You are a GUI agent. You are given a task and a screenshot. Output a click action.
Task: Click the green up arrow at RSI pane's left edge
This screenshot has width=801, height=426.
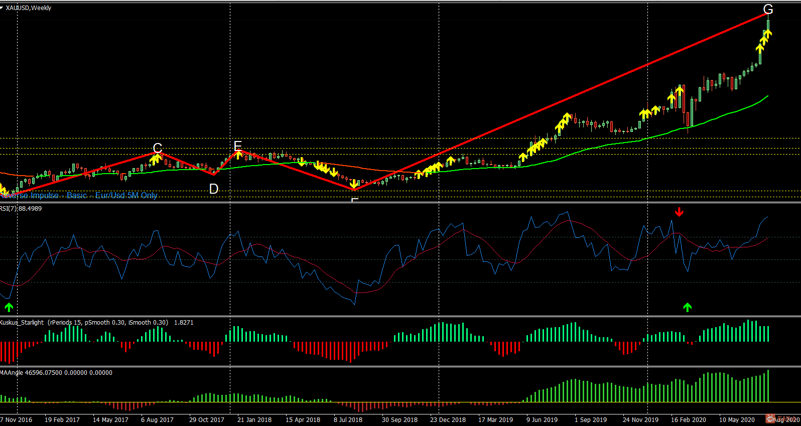tap(9, 307)
